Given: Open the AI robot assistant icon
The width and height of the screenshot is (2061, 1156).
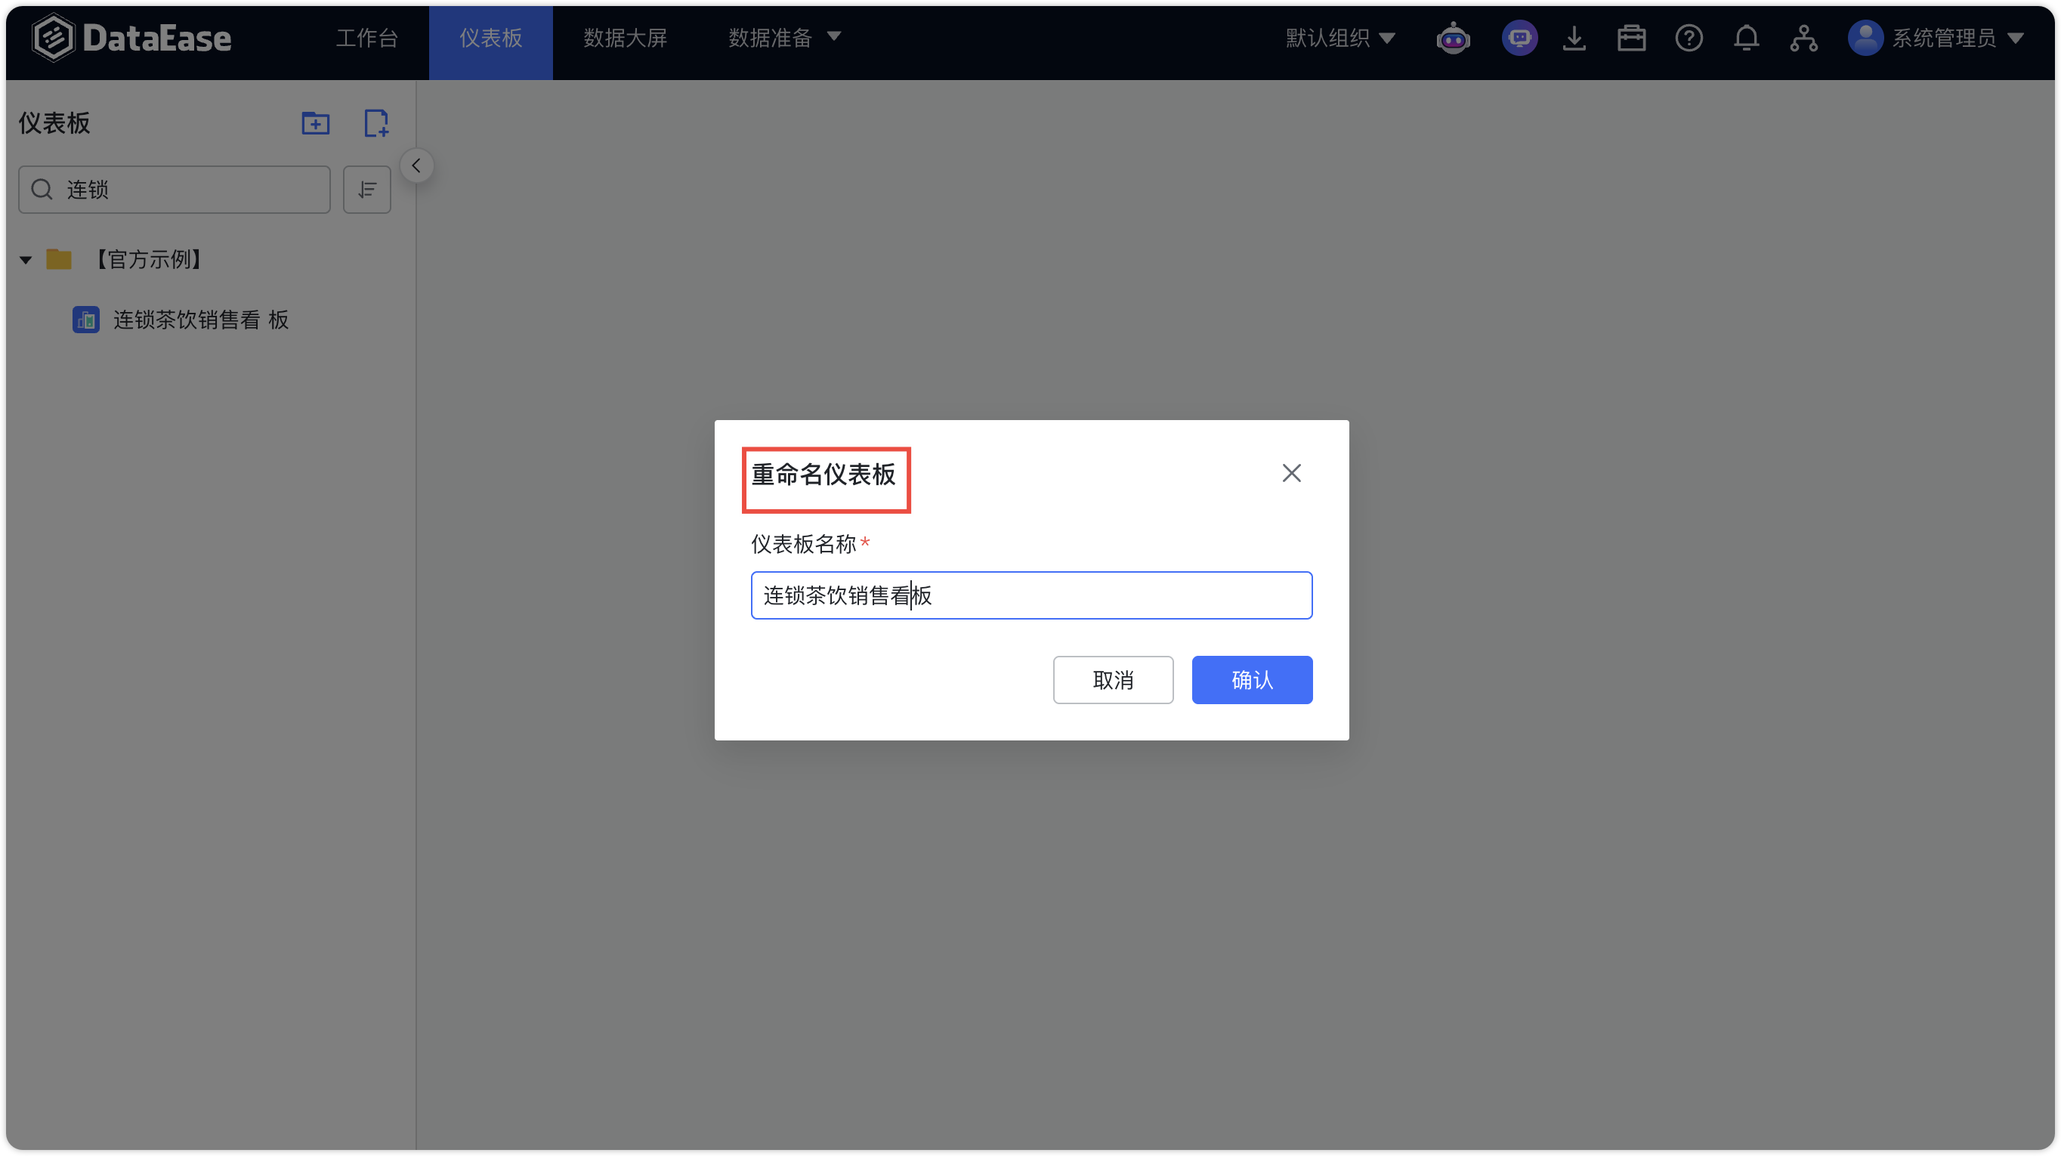Looking at the screenshot, I should coord(1453,38).
